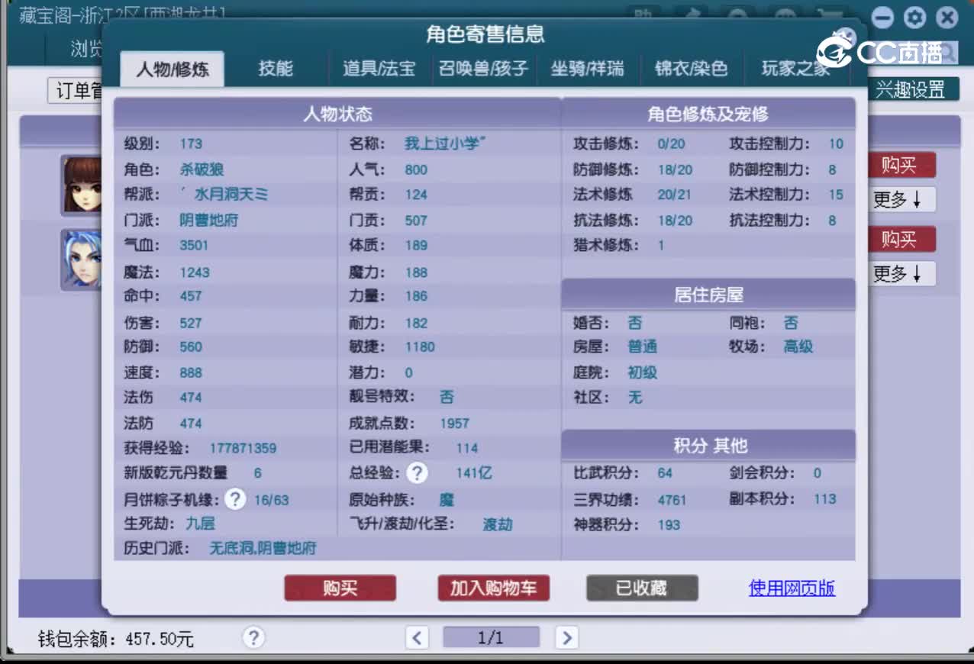Select the 坐骑/祥瑞 tab
This screenshot has width=974, height=664.
588,68
